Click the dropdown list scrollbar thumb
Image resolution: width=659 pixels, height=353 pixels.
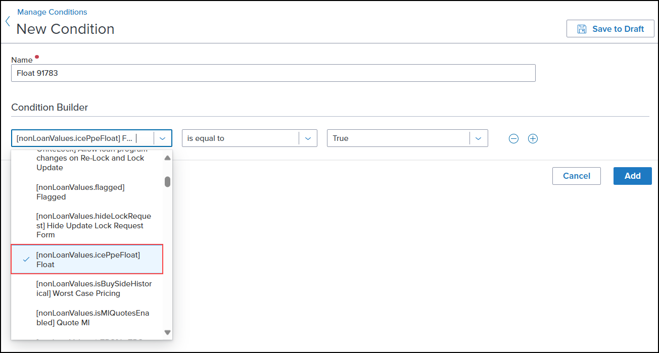(167, 181)
